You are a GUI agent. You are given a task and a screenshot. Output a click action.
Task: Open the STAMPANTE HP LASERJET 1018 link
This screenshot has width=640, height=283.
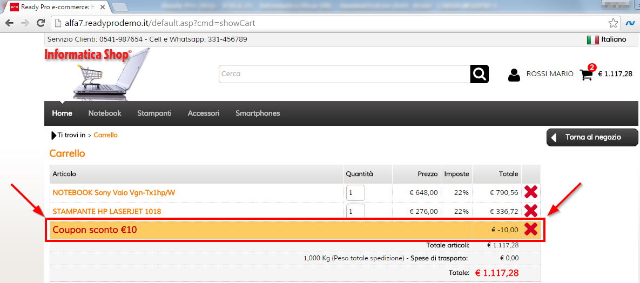click(x=106, y=211)
